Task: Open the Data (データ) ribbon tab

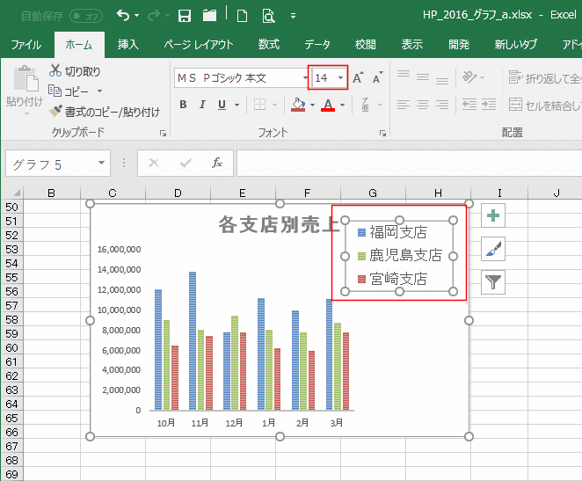Action: tap(317, 45)
